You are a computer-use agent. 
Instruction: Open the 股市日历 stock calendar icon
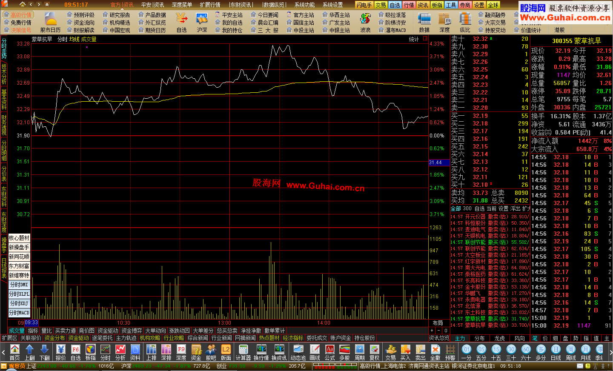[51, 23]
